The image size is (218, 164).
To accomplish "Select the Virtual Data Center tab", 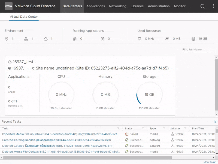I will tap(24, 17).
